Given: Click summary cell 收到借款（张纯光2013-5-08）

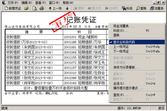Looking at the screenshot, I should pos(34,78).
